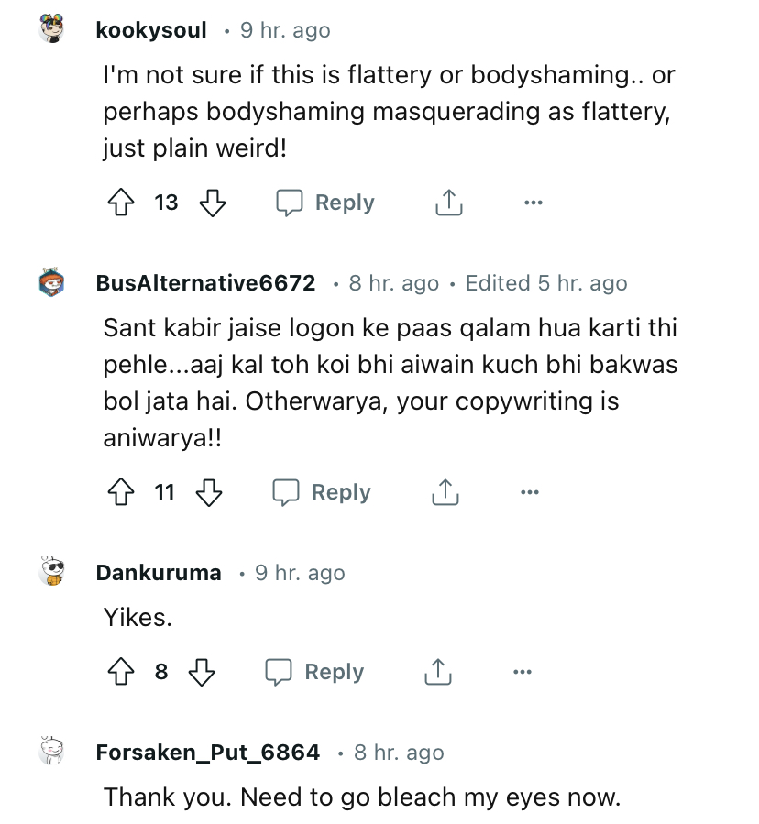Upvote kookysoul's comment
Screen dimensions: 759x824
(x=121, y=203)
